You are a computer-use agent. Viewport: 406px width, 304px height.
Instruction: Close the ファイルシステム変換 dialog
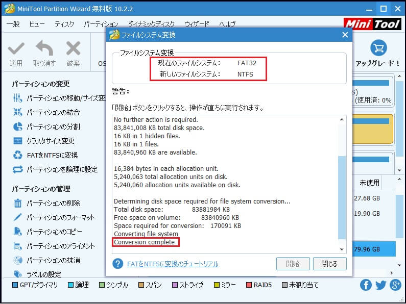tap(345, 35)
